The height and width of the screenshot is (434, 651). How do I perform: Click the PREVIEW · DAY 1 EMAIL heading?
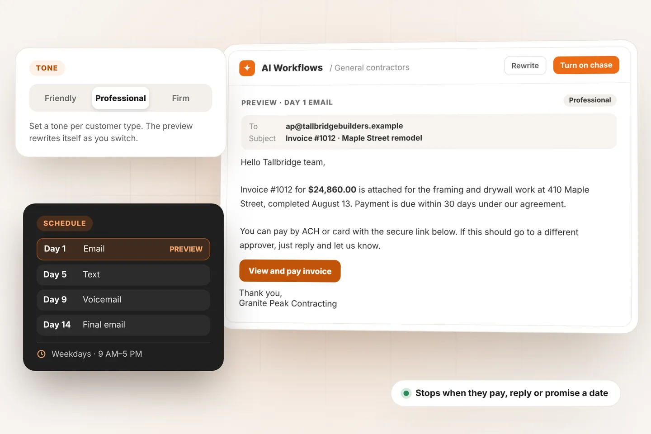pos(287,103)
